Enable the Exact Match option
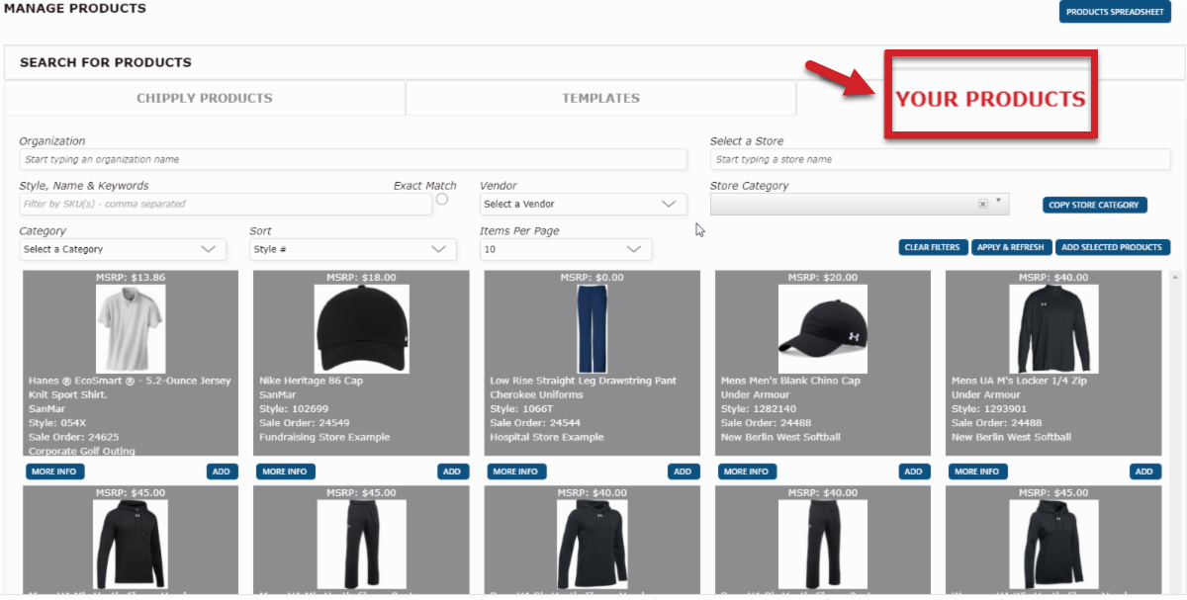1187x600 pixels. click(442, 199)
